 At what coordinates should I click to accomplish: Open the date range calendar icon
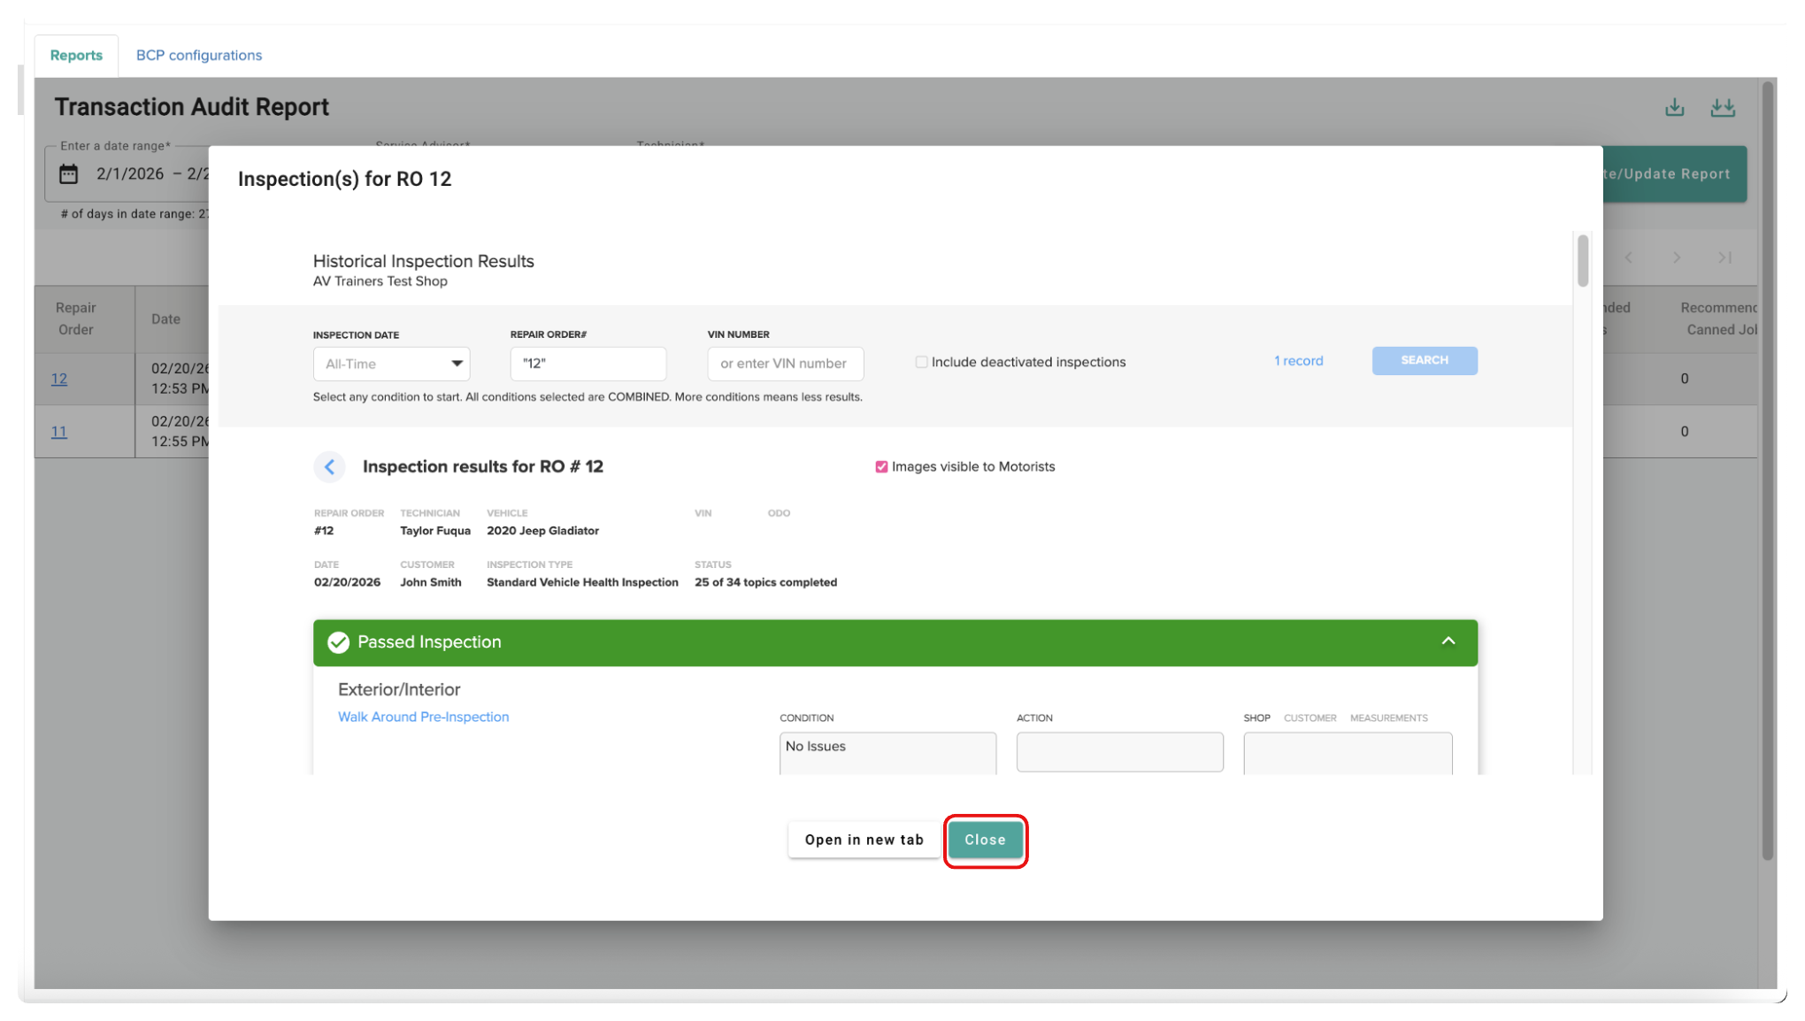68,174
